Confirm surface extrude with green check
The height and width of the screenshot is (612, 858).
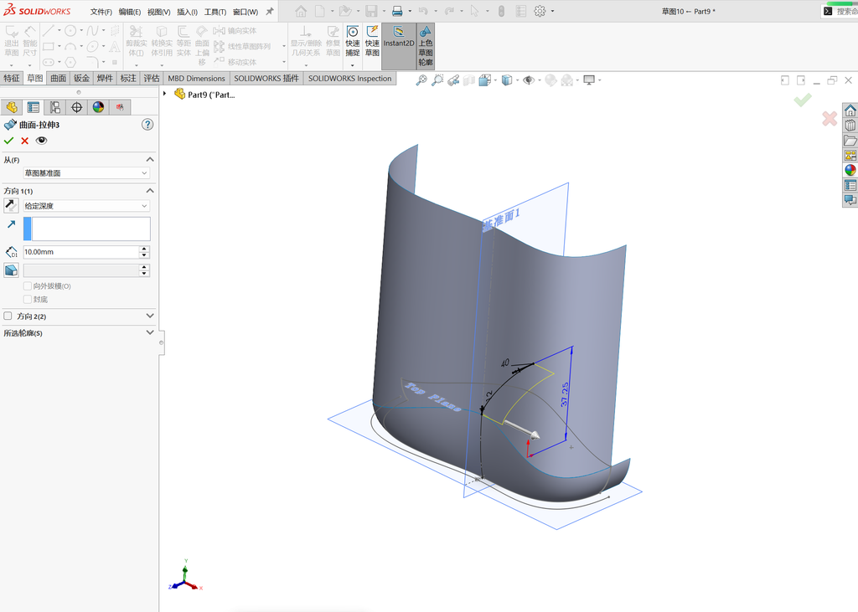(8, 141)
